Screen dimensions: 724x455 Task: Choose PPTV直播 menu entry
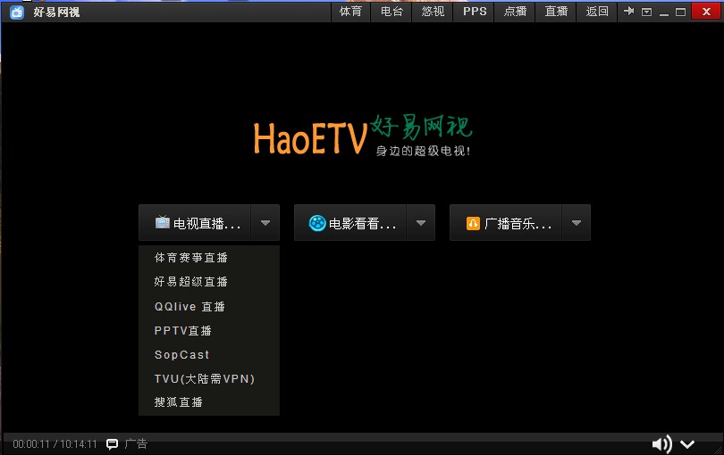[183, 330]
